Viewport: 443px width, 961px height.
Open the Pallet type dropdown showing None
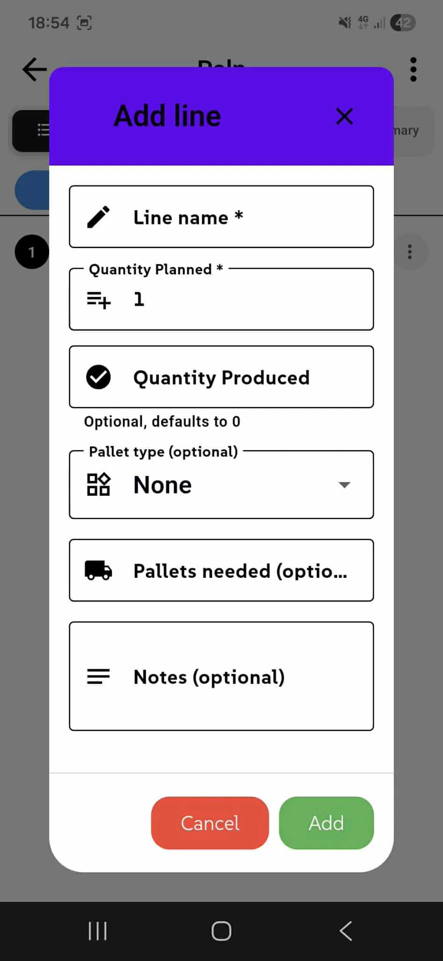[x=344, y=485]
